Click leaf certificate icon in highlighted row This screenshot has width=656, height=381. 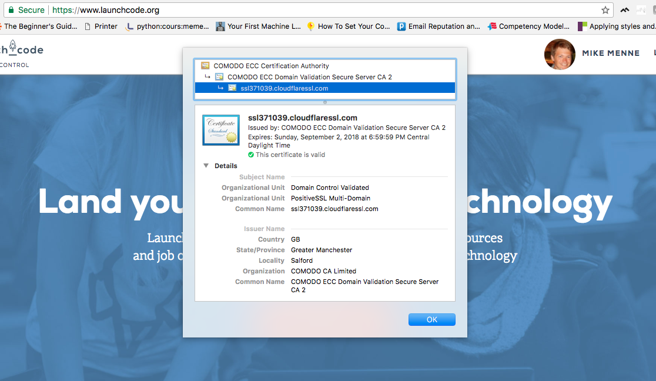pos(232,88)
